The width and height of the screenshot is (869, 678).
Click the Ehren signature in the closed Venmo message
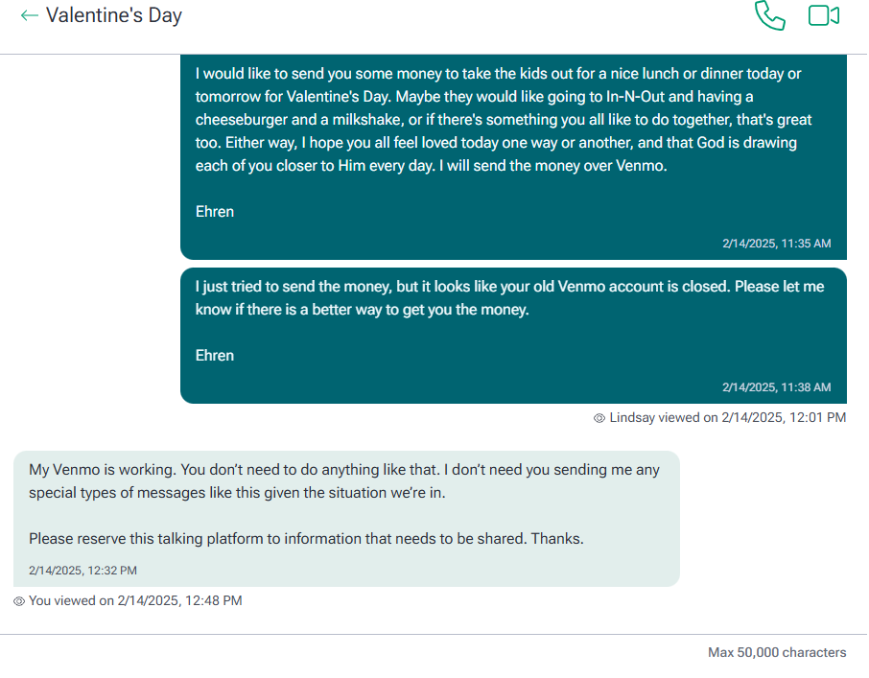point(215,356)
